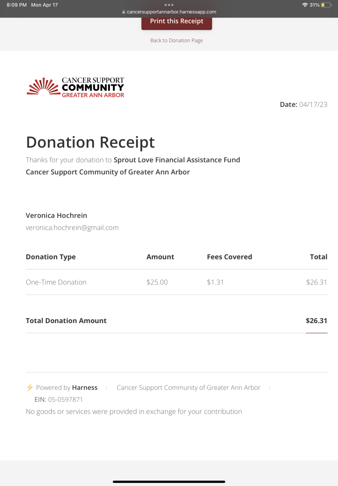Click the Total Donation Amount $26.31 value

click(x=316, y=320)
